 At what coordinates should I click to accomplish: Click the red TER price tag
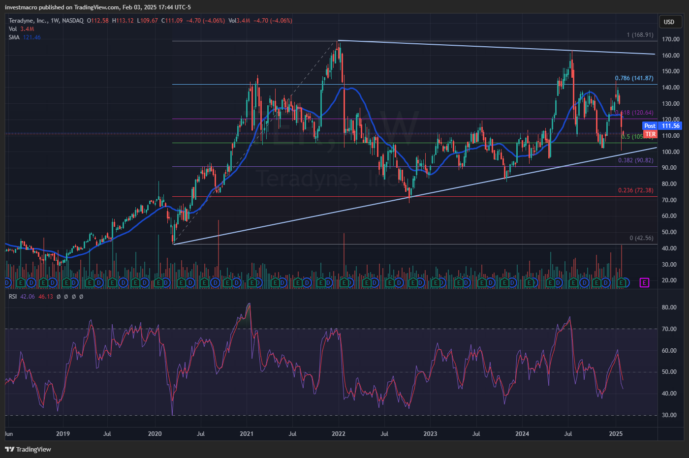(x=651, y=134)
